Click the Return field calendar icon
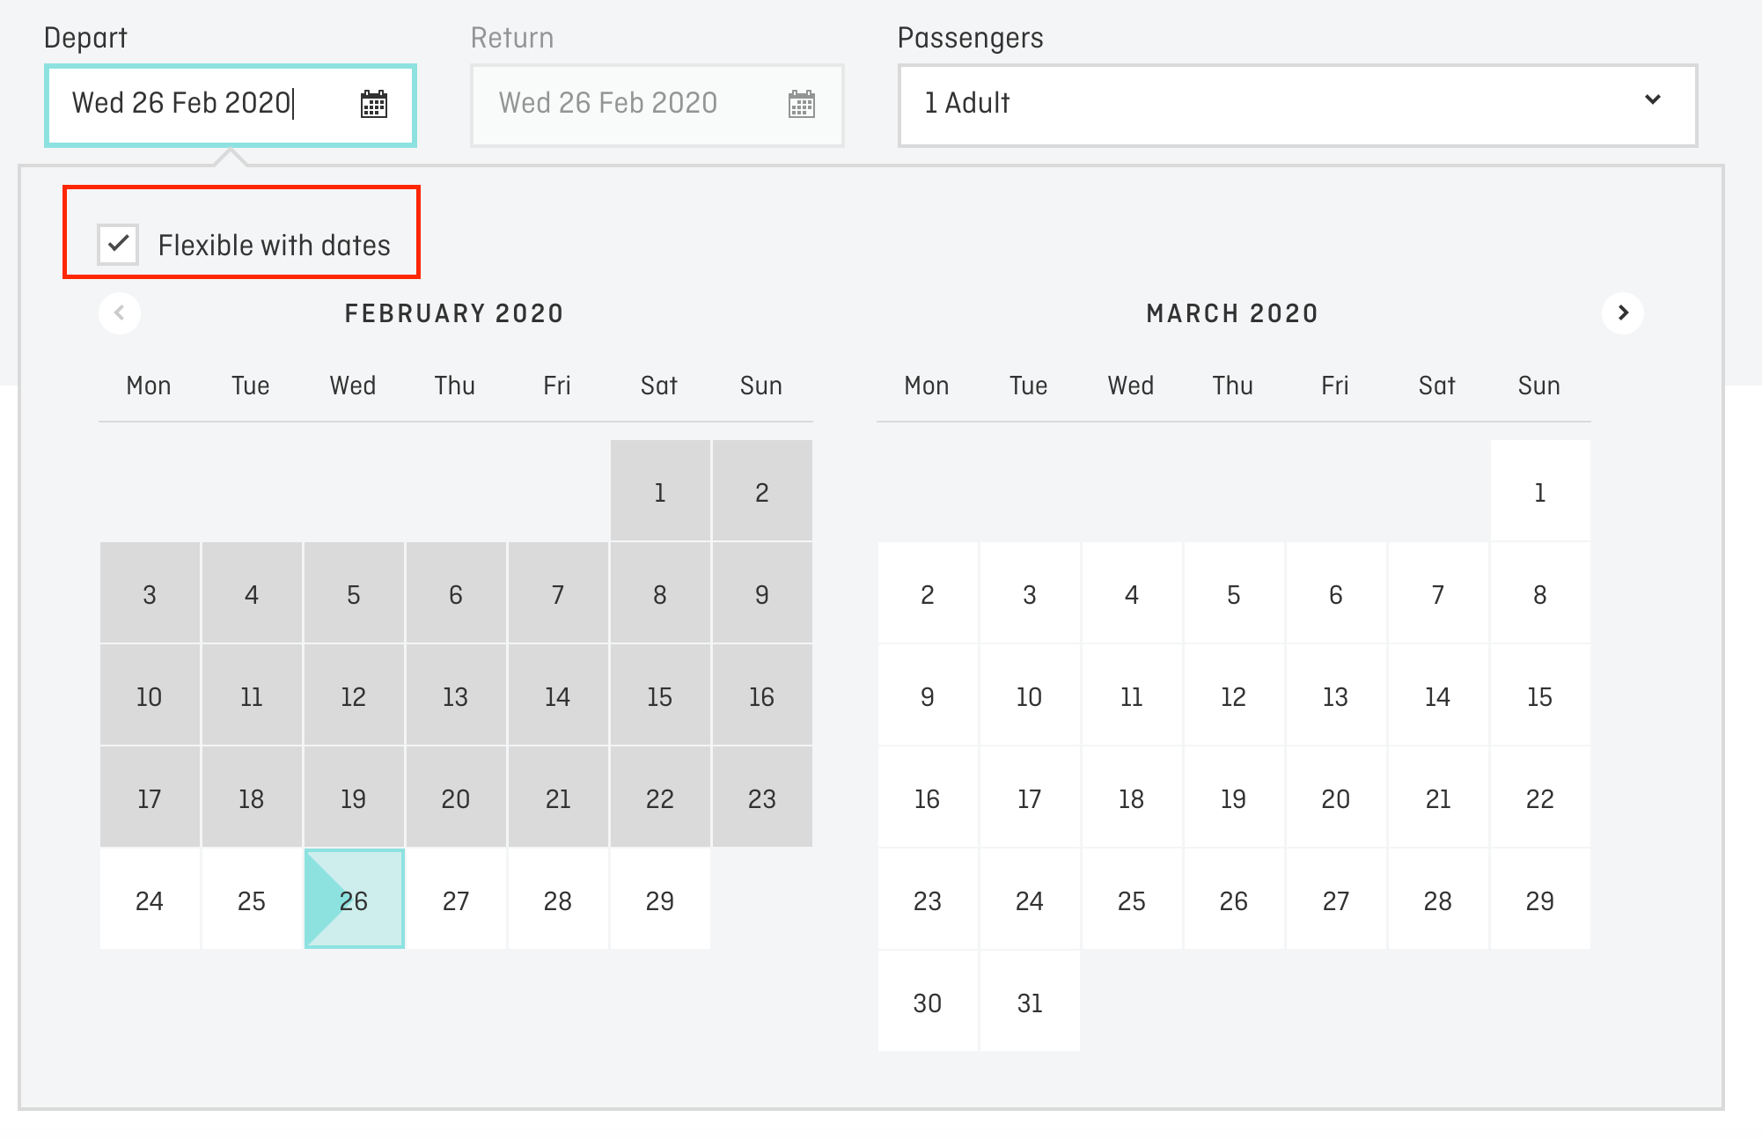Screen dimensions: 1762x1139 [x=801, y=104]
